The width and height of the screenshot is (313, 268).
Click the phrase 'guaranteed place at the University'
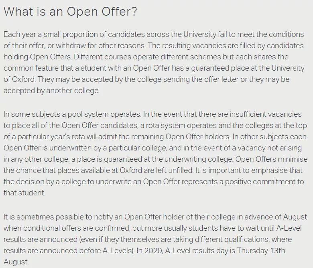[248, 68]
